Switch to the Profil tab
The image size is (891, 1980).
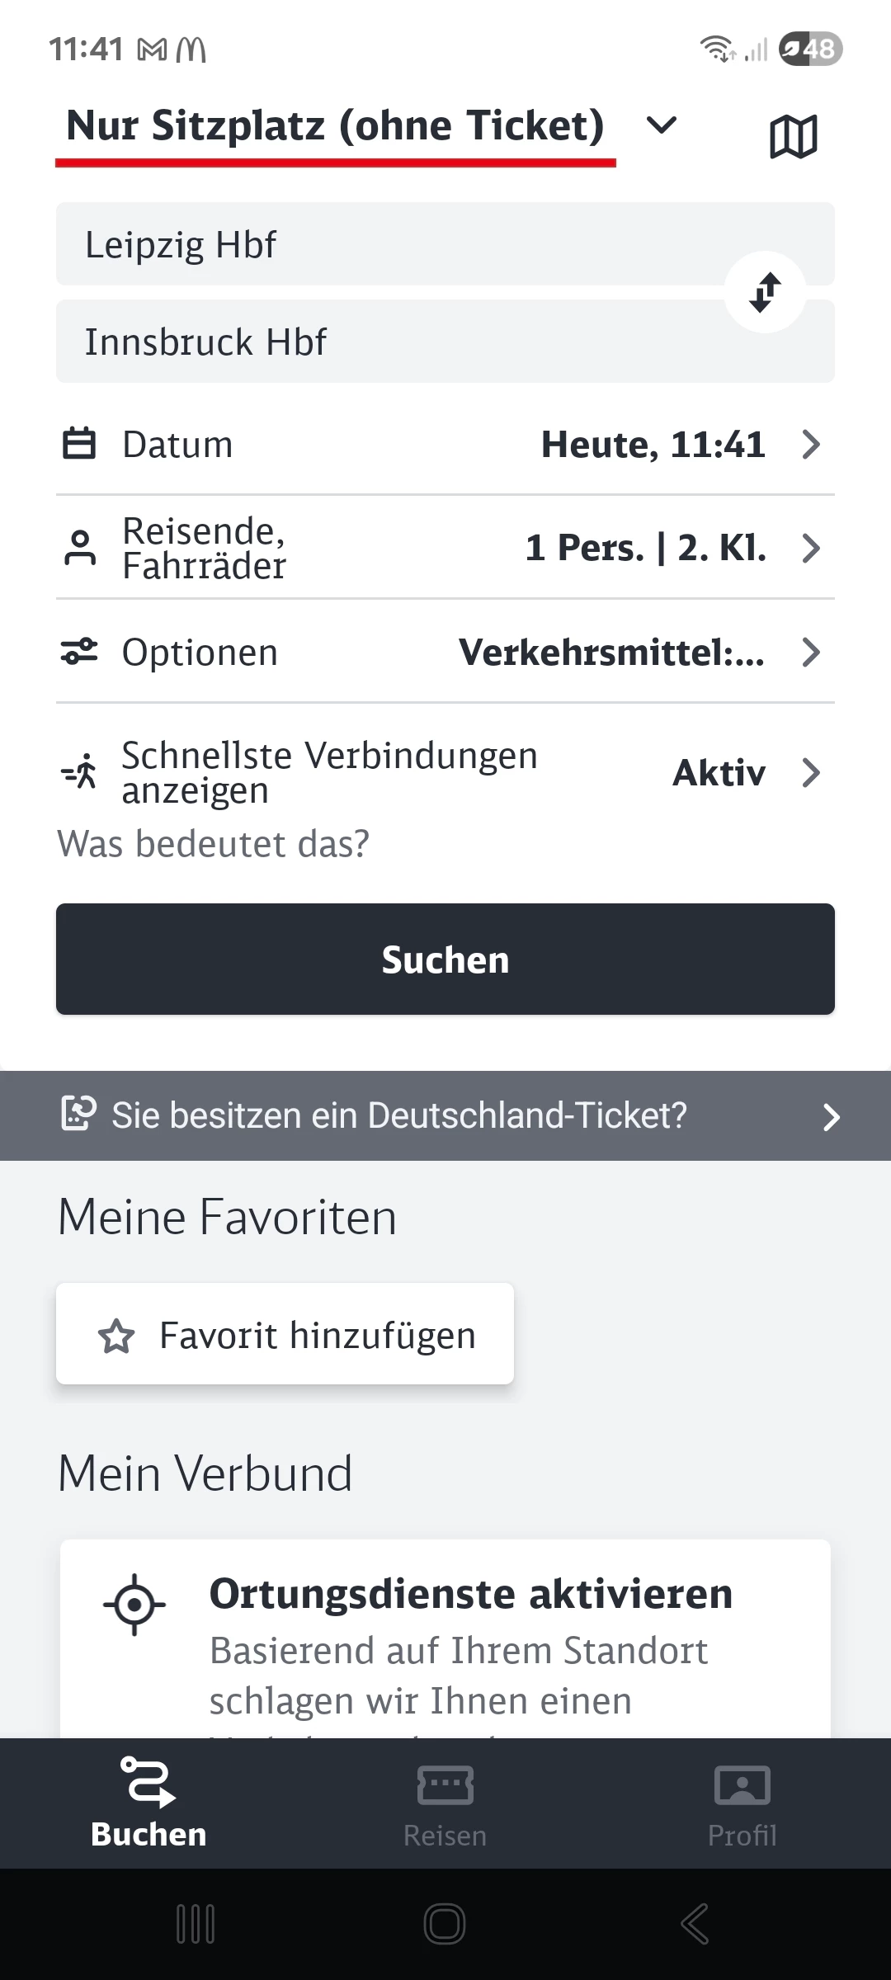click(x=742, y=1803)
